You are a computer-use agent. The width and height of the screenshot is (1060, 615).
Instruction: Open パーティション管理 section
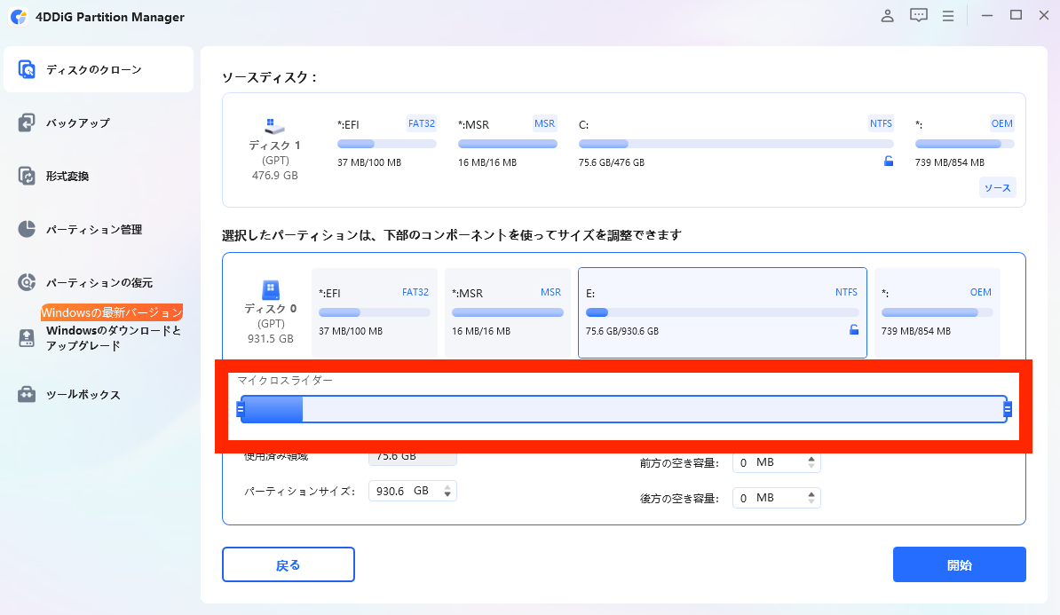click(98, 229)
